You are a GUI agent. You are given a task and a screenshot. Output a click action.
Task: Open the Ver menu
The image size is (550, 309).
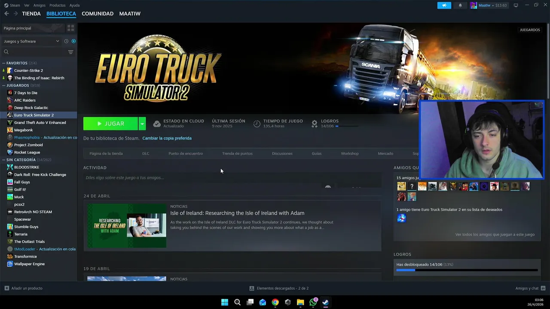coord(27,5)
